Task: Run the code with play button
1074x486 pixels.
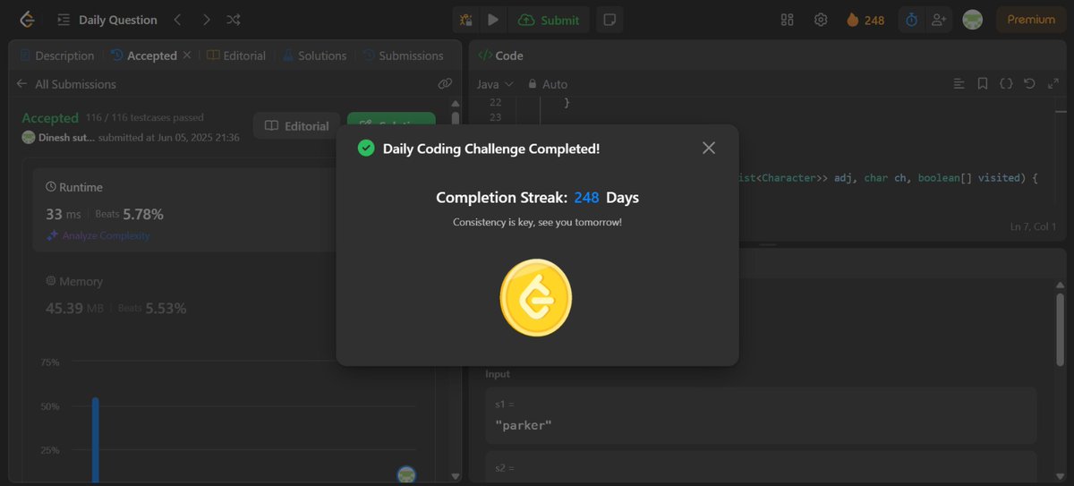Action: [493, 20]
